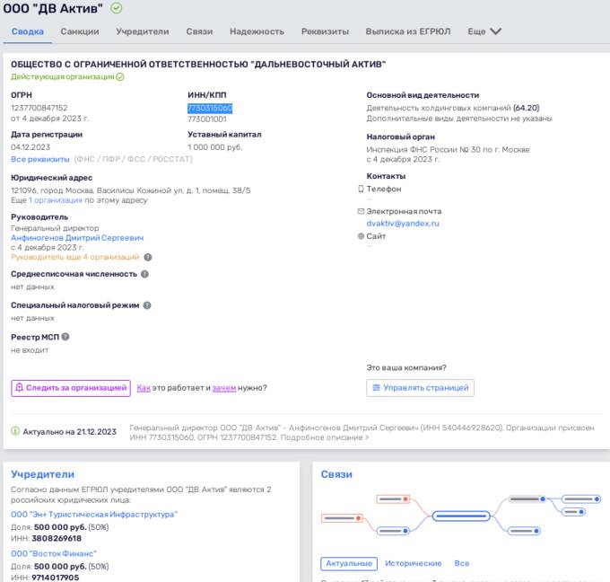Click Инспекция ФНС России № 30 text
This screenshot has width=610, height=582.
tap(448, 149)
